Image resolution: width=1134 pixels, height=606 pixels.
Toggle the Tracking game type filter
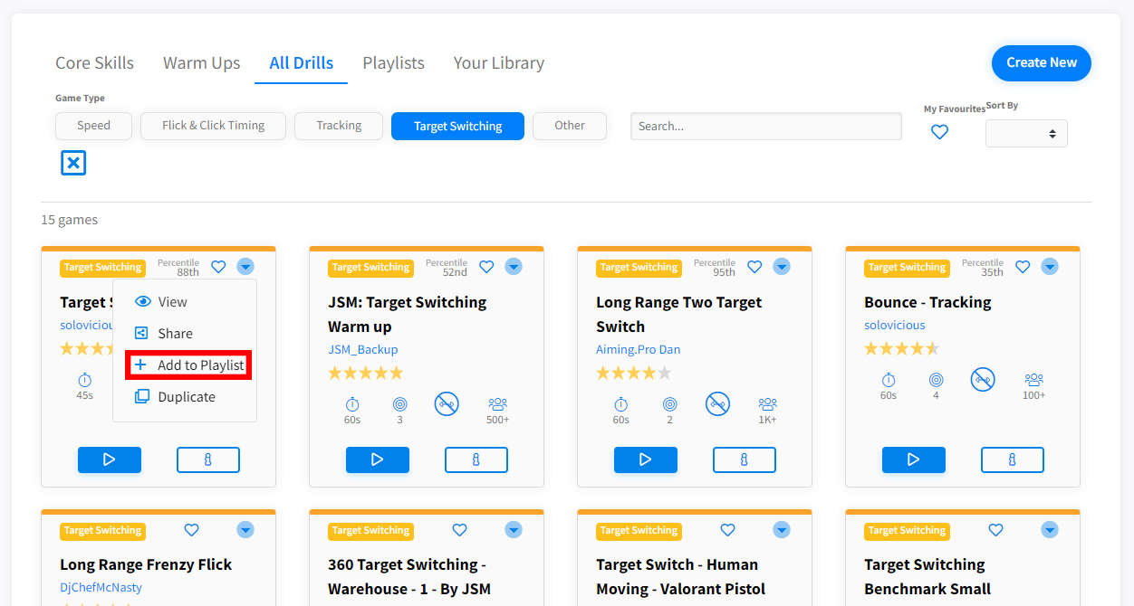tap(339, 126)
